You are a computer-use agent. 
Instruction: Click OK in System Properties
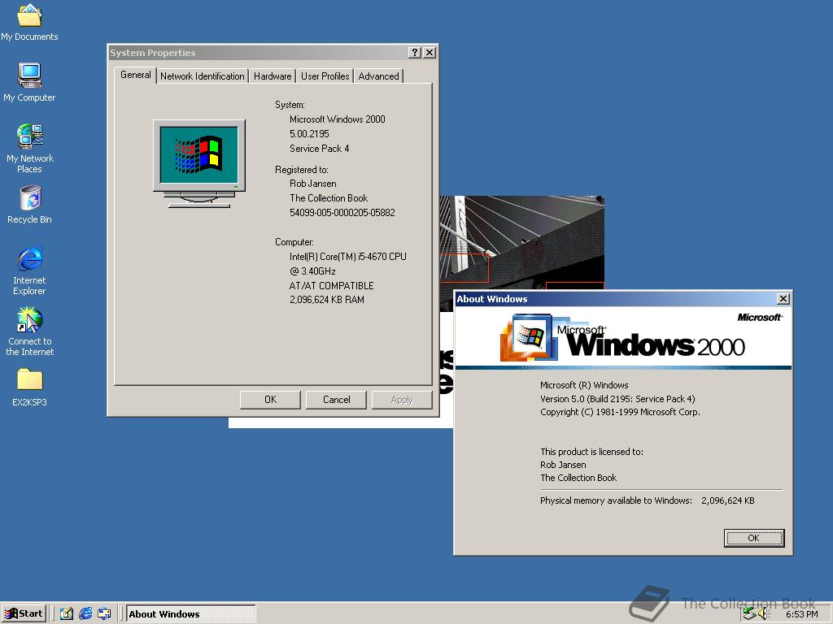point(270,400)
